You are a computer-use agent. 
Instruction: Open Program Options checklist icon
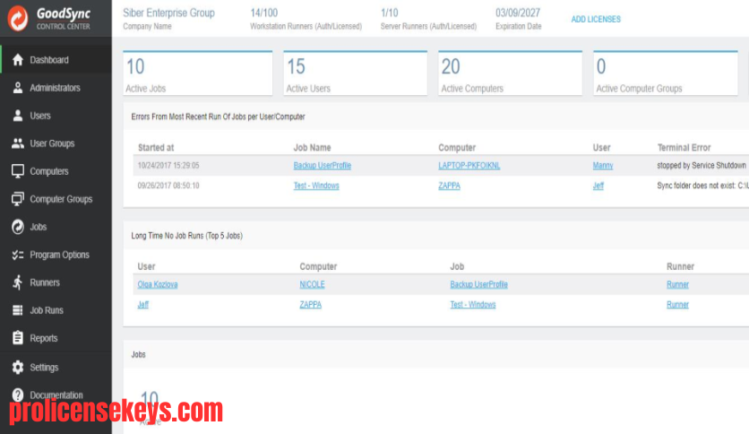(18, 255)
